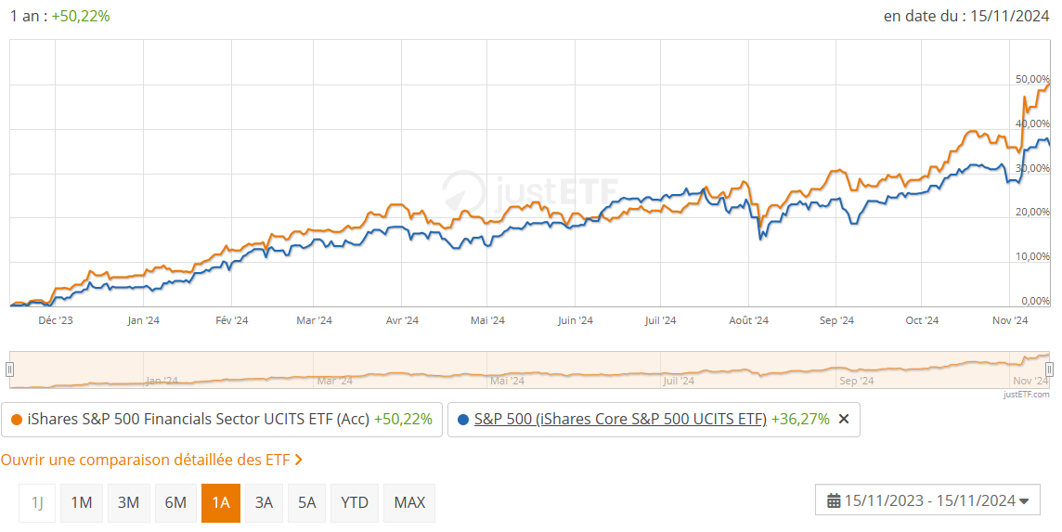This screenshot has width=1062, height=532.
Task: Open the date range dropdown arrow
Action: pyautogui.click(x=1024, y=501)
